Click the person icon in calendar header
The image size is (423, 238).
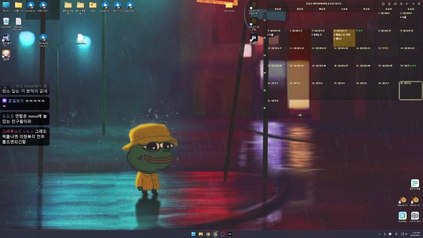(x=401, y=4)
